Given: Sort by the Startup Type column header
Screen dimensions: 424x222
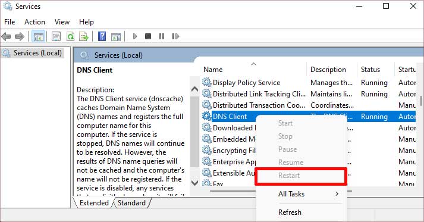Looking at the screenshot, I should click(x=406, y=70).
